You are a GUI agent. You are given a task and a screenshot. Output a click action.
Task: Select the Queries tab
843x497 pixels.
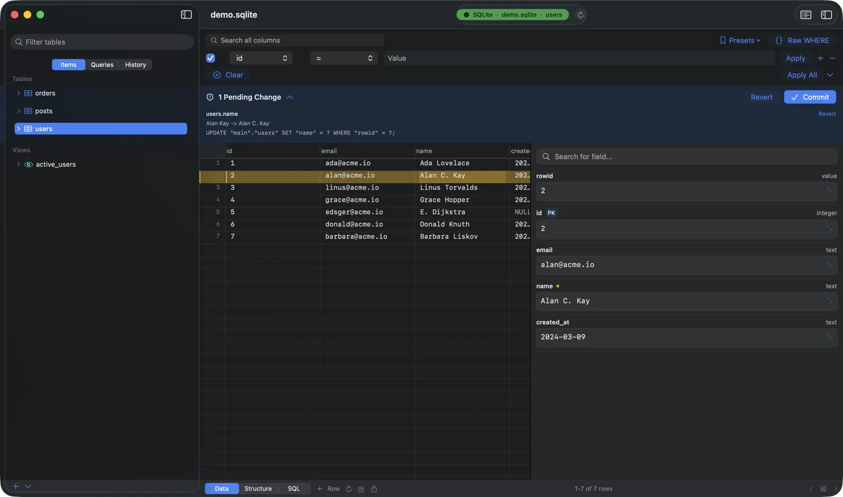pyautogui.click(x=102, y=65)
